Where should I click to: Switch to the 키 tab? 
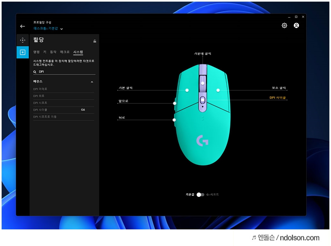(x=45, y=52)
